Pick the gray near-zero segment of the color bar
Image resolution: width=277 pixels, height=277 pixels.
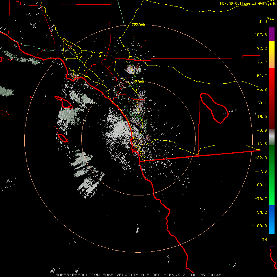pos(272,137)
